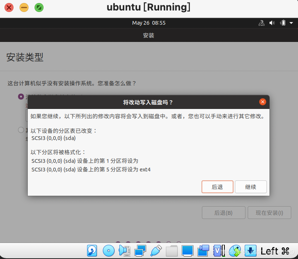
Task: Click the audio settings status icon
Action: click(x=124, y=251)
